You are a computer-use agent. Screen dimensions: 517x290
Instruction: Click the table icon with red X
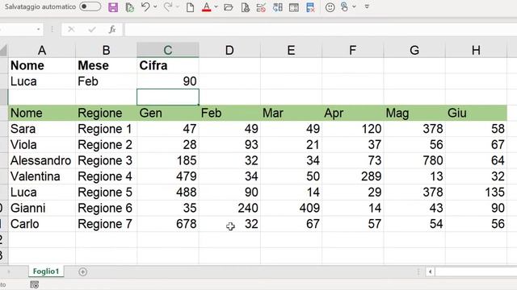coord(310,7)
